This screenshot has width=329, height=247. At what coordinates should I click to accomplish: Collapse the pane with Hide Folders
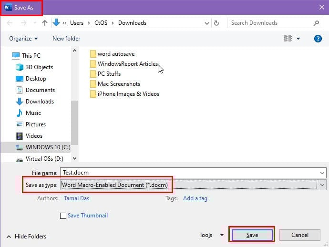pyautogui.click(x=27, y=237)
